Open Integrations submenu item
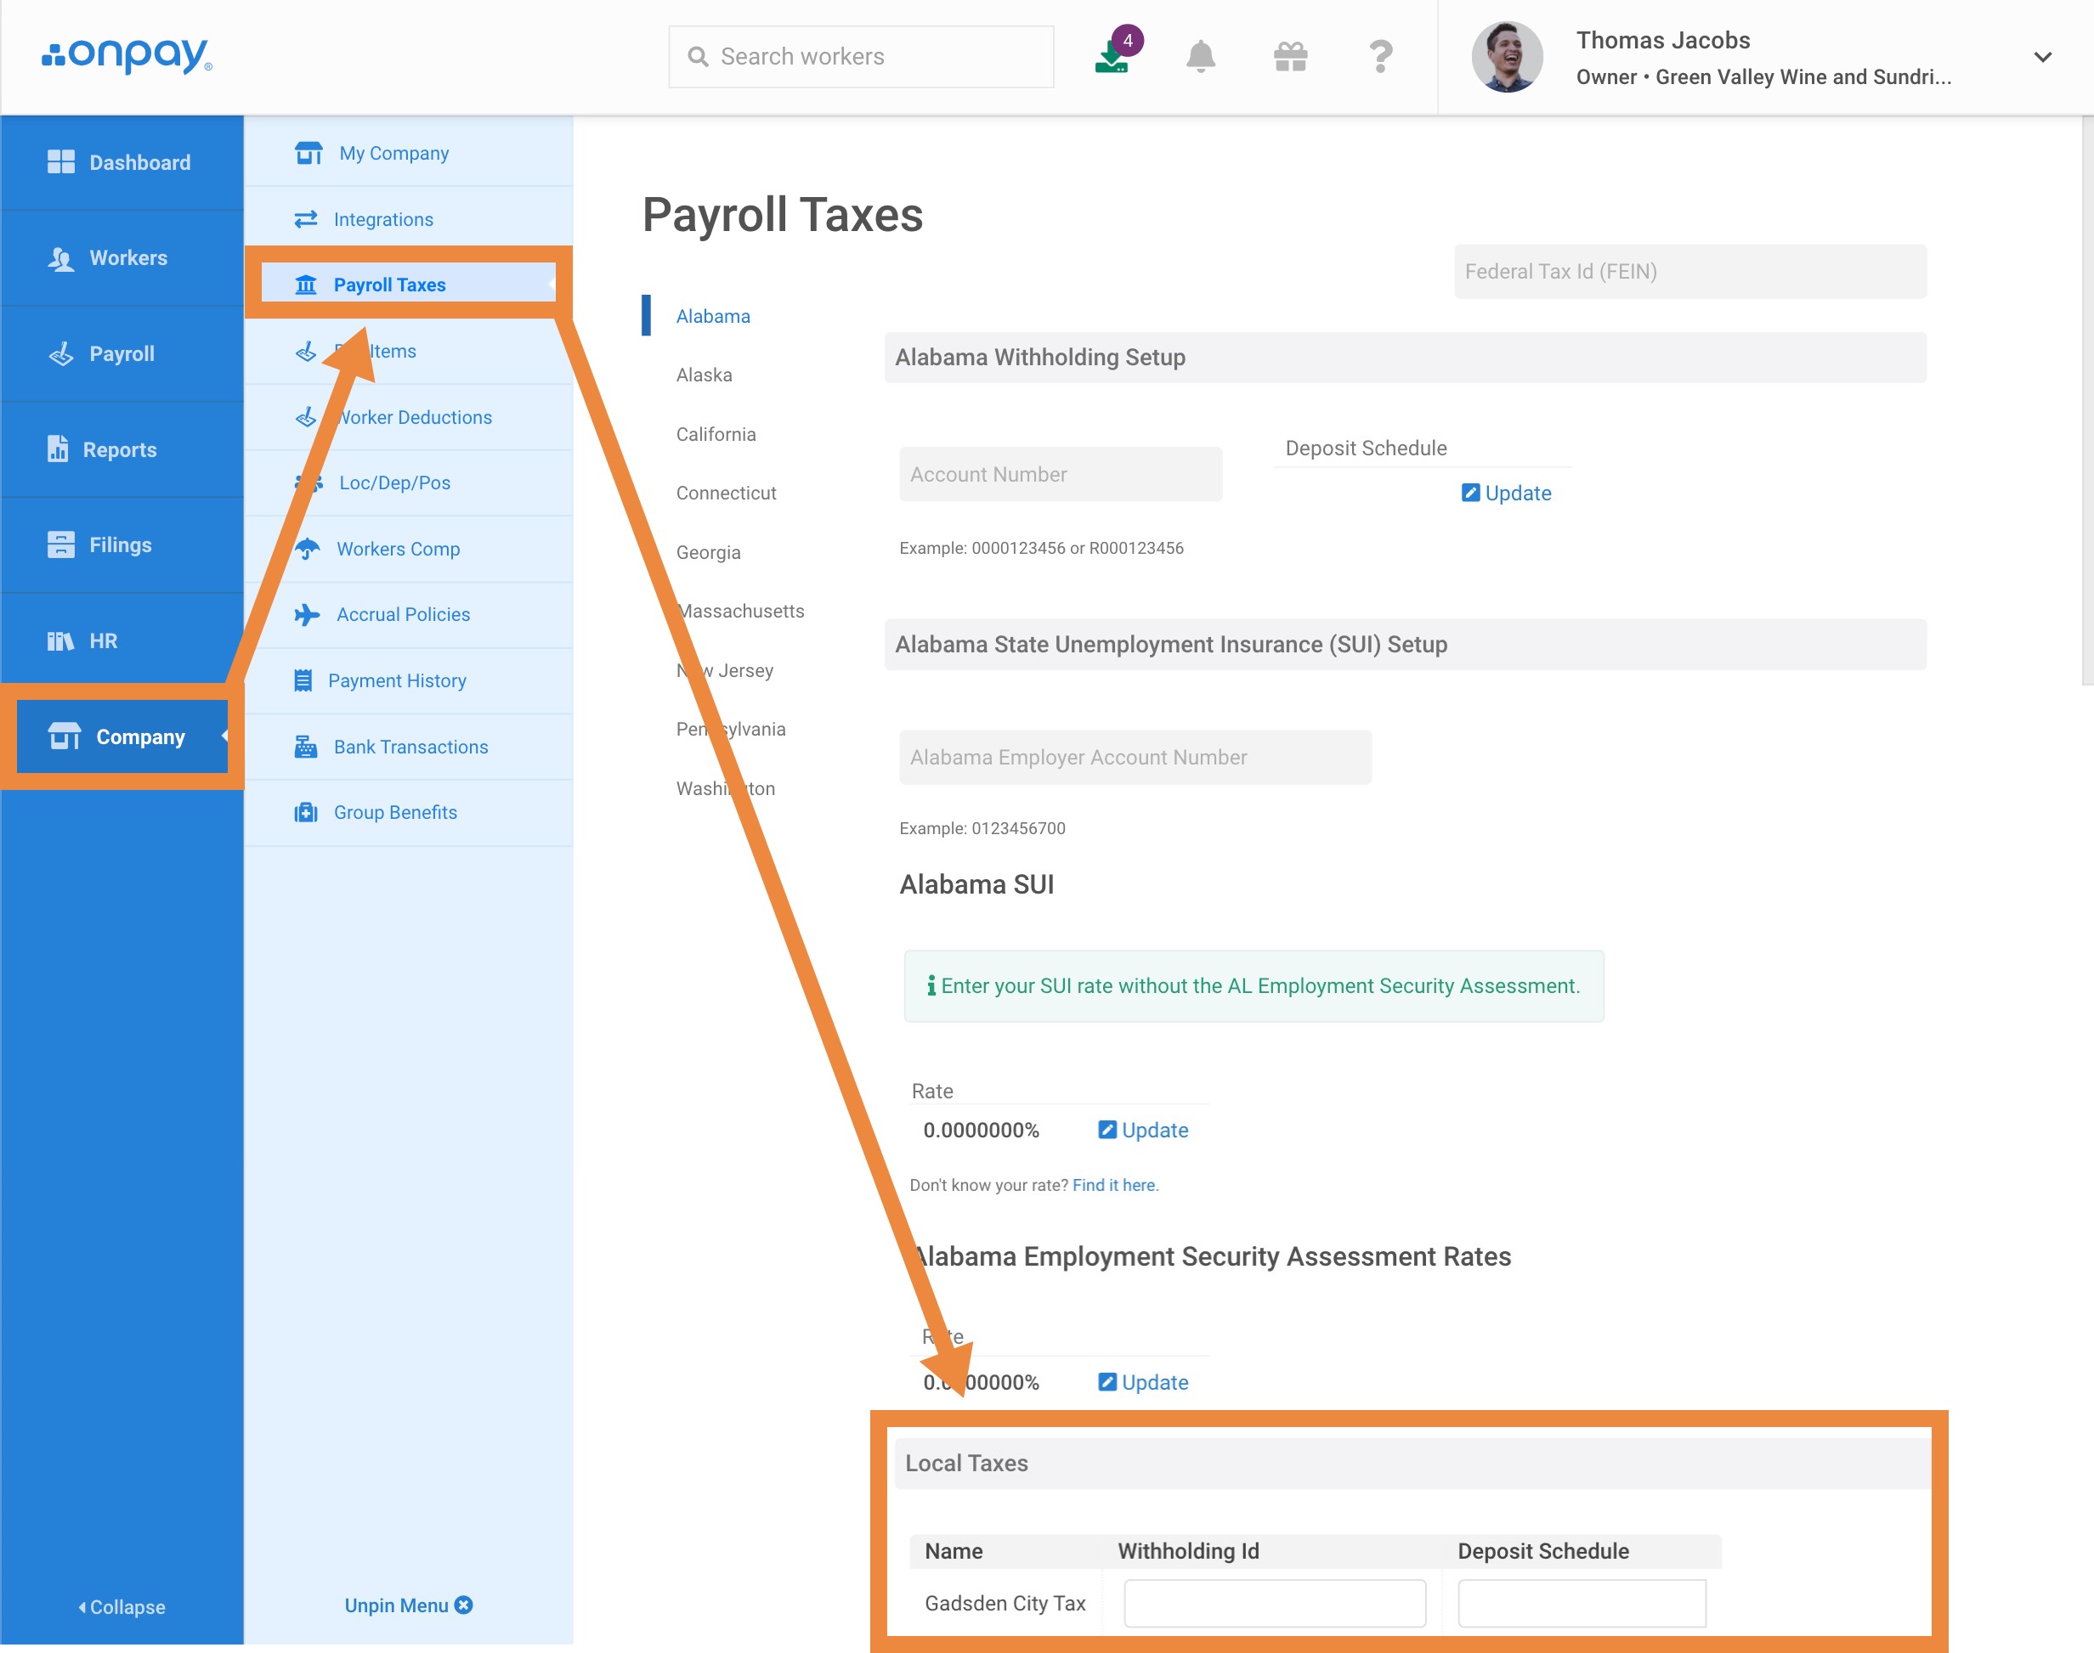 409,218
